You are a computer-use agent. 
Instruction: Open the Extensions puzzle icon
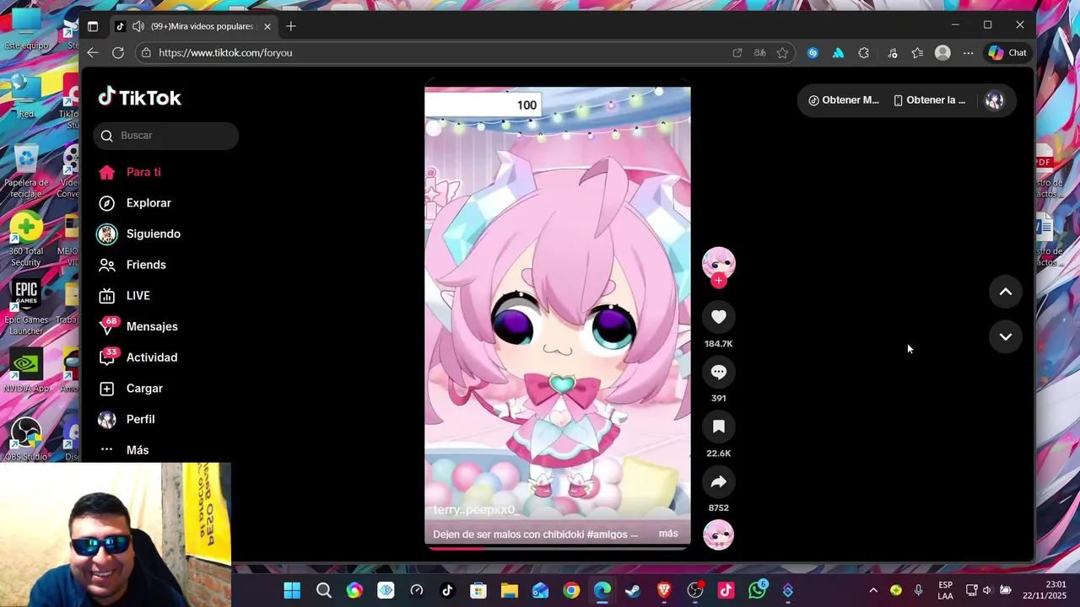point(864,52)
